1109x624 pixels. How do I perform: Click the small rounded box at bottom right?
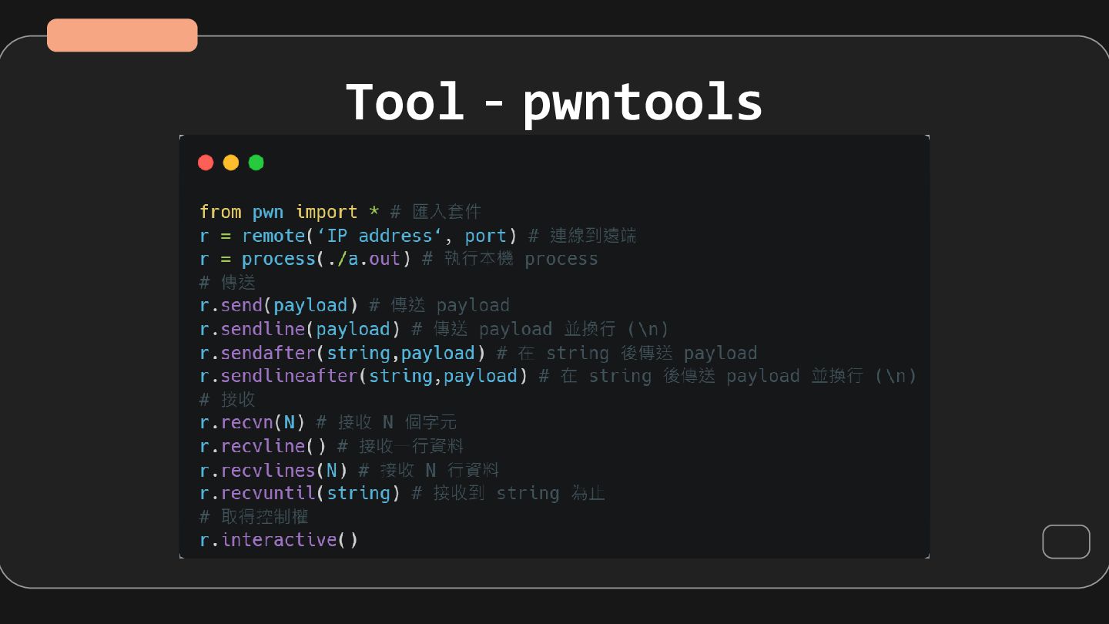pyautogui.click(x=1067, y=542)
